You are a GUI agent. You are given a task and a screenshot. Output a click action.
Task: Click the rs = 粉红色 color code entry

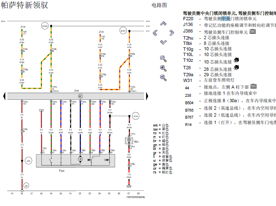pos(163,172)
